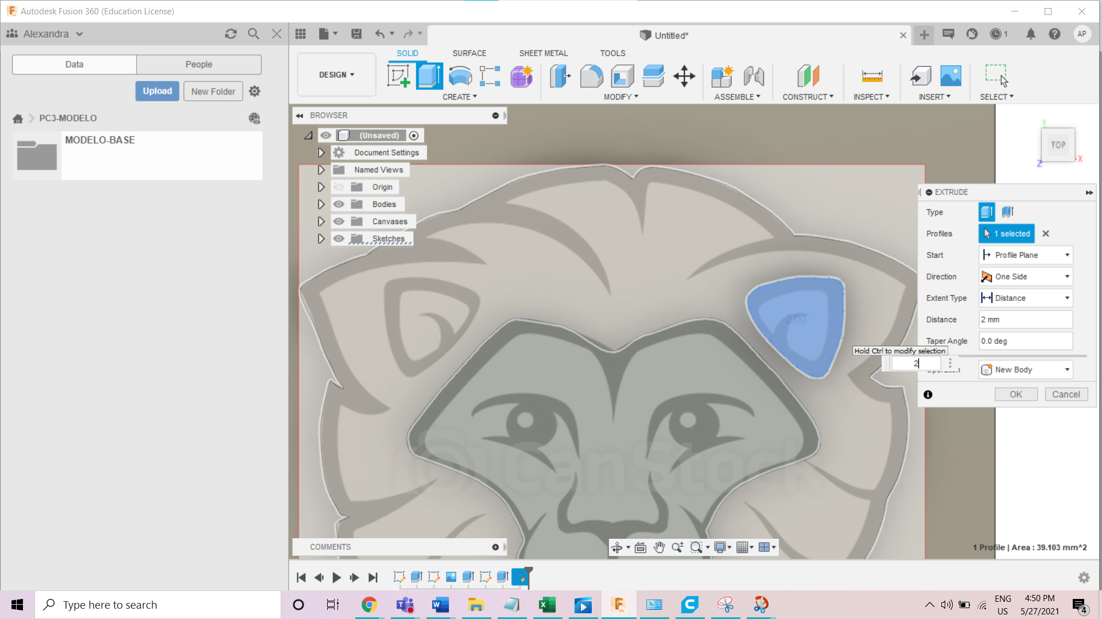Open the Extent Type Distance dropdown

pyautogui.click(x=1026, y=298)
